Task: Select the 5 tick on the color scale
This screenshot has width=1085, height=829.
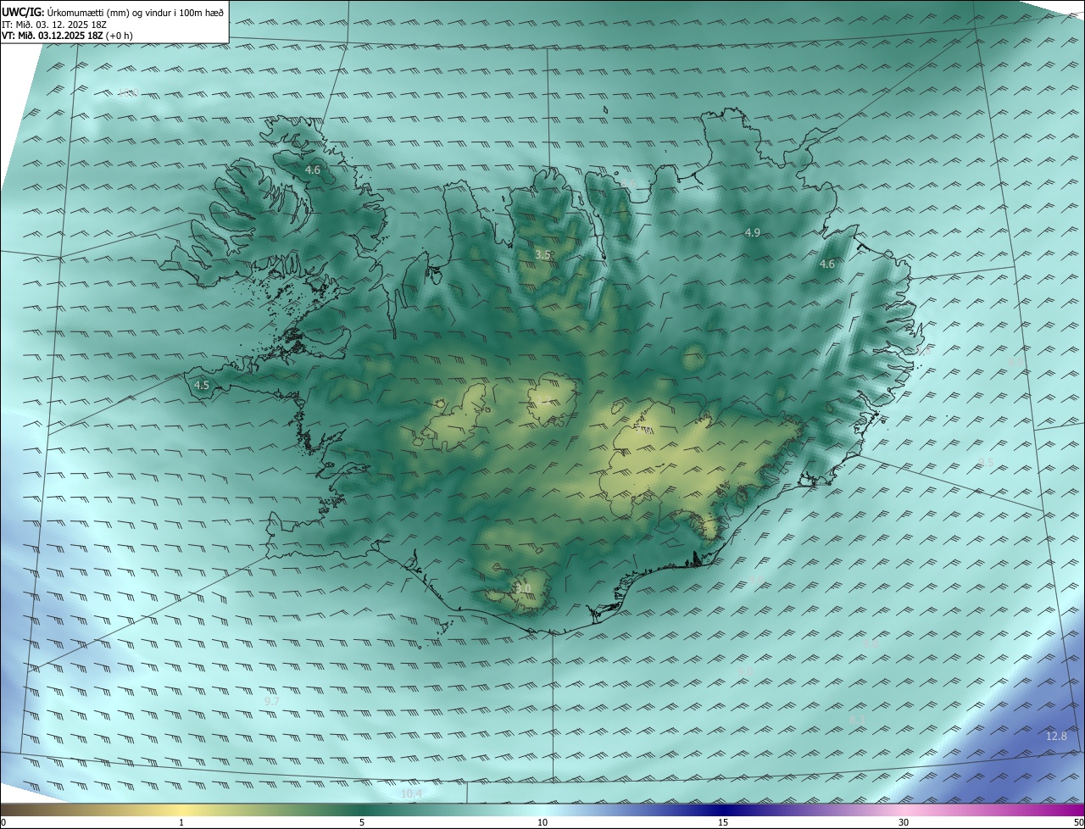Action: [362, 823]
